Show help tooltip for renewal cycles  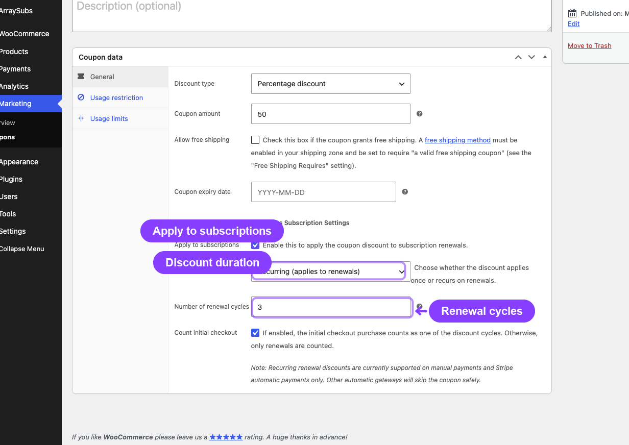419,307
